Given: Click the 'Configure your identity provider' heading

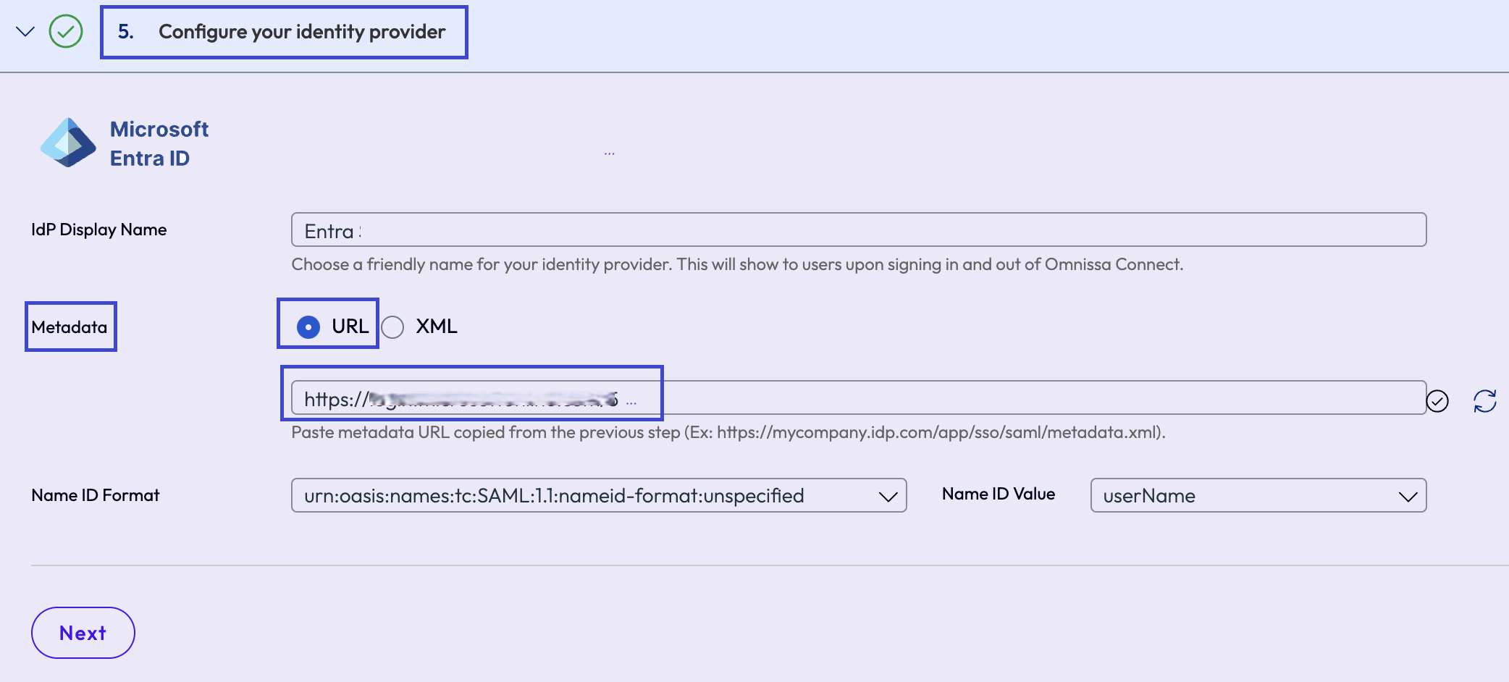Looking at the screenshot, I should (302, 32).
